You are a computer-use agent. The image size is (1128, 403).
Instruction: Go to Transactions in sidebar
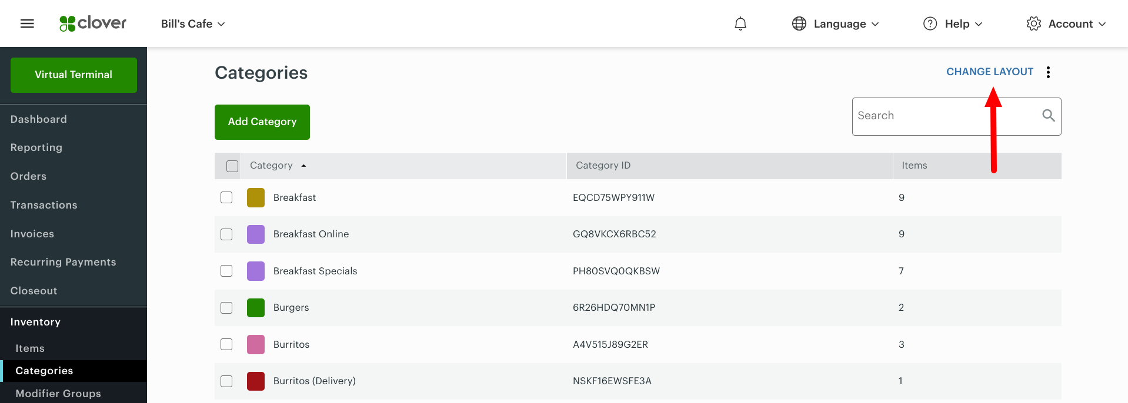click(x=44, y=205)
